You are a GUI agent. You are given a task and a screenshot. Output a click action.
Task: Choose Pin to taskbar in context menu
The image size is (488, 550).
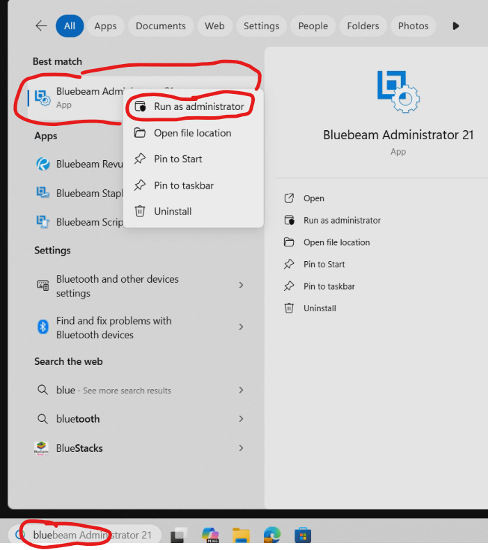[x=194, y=185]
